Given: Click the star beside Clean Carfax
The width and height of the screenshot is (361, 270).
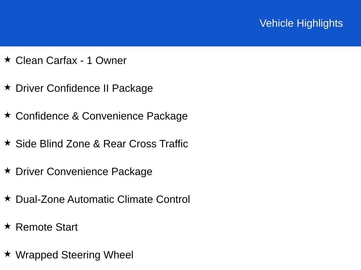Looking at the screenshot, I should (x=7, y=59).
